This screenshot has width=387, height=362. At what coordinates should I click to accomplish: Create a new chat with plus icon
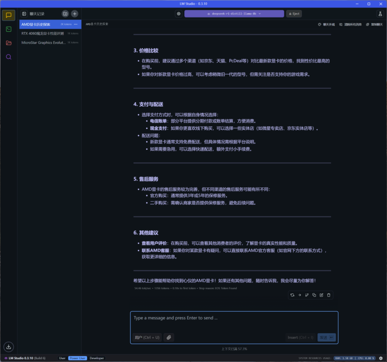click(75, 14)
